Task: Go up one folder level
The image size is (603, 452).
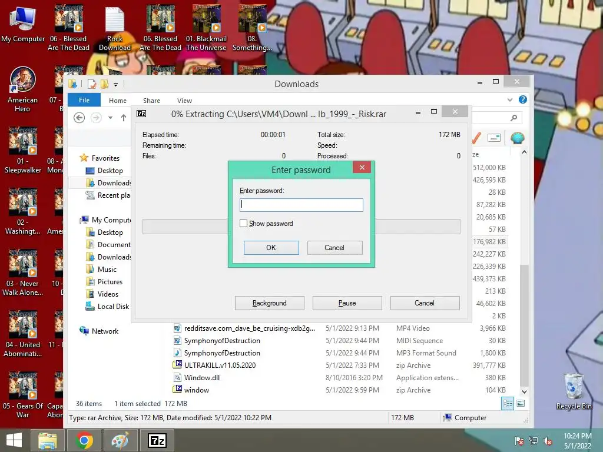Action: pos(124,118)
